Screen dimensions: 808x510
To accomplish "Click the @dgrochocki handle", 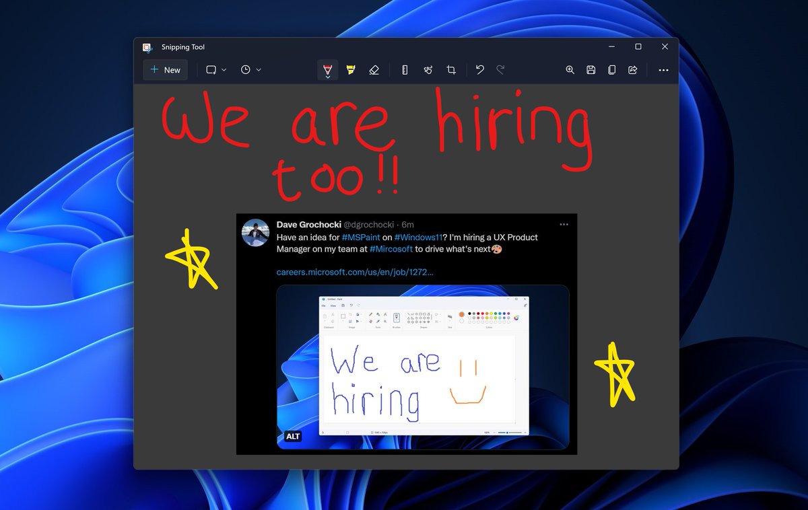I will [370, 225].
